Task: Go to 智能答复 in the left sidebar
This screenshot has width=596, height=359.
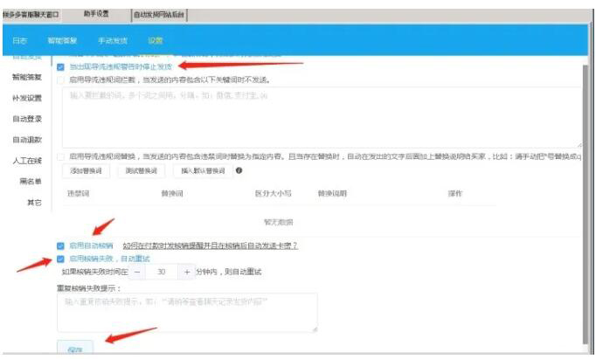Action: coord(27,77)
